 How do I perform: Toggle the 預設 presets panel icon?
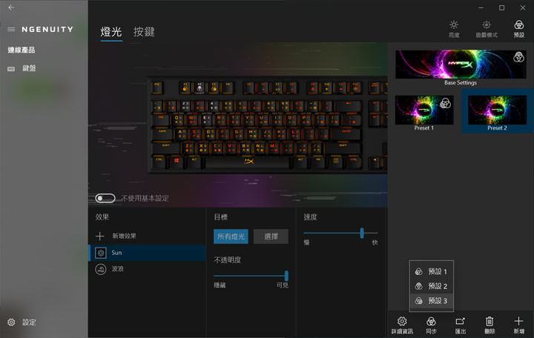coord(519,29)
